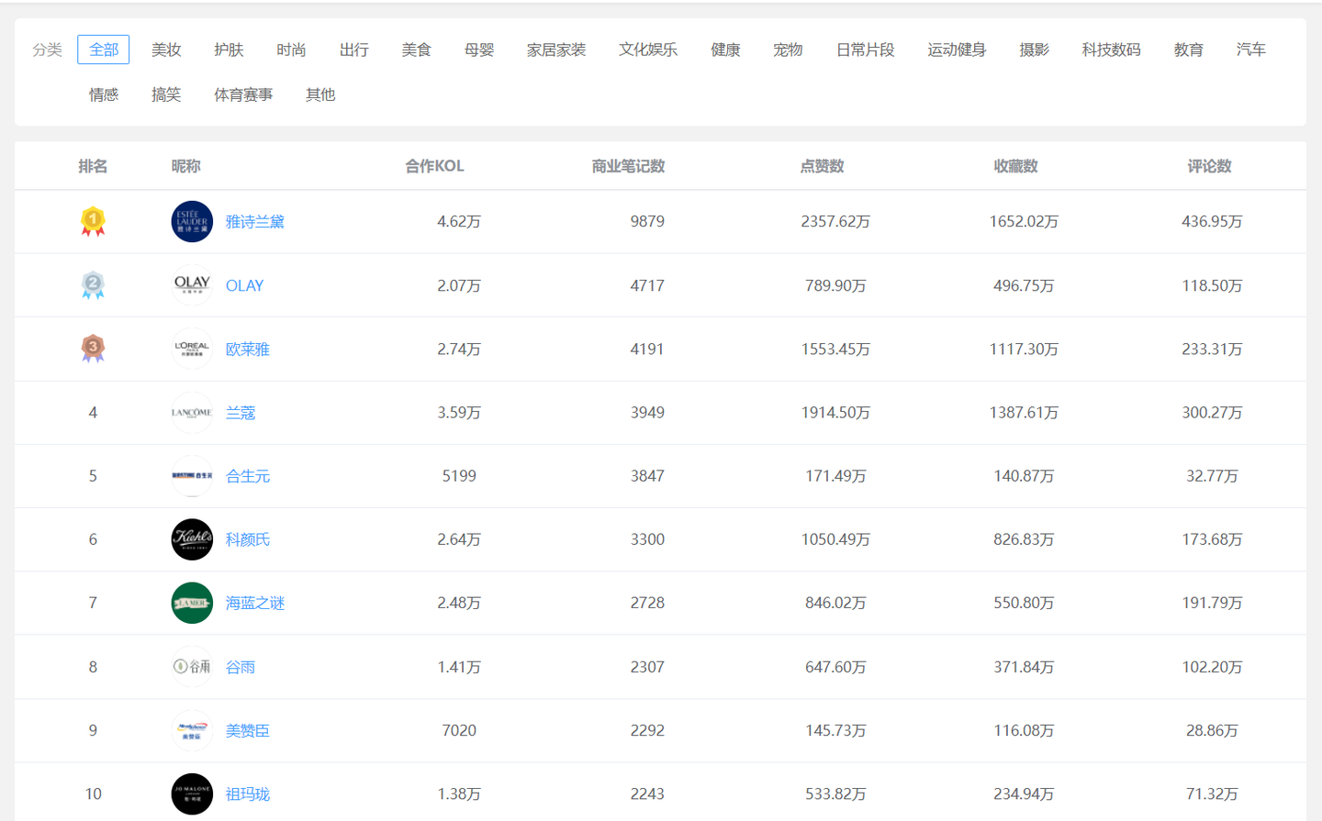This screenshot has height=821, width=1322.
Task: Show the 日常片段 category
Action: tap(865, 50)
